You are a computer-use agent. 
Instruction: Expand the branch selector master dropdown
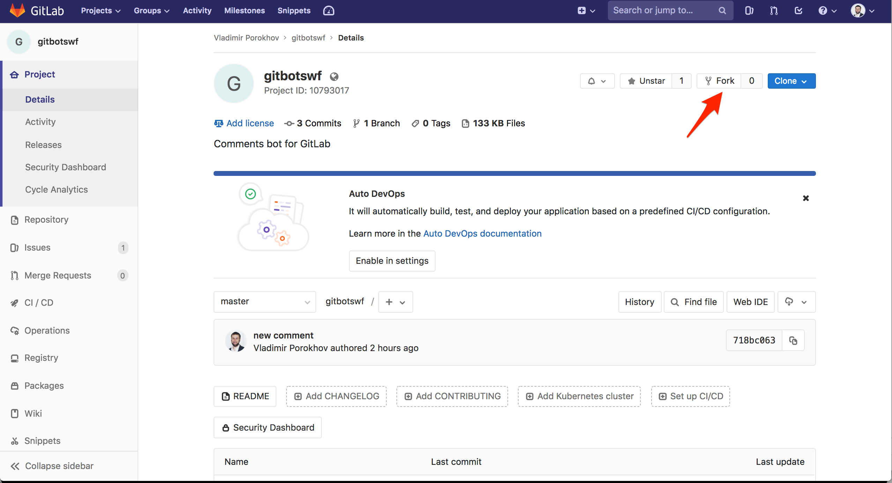264,302
